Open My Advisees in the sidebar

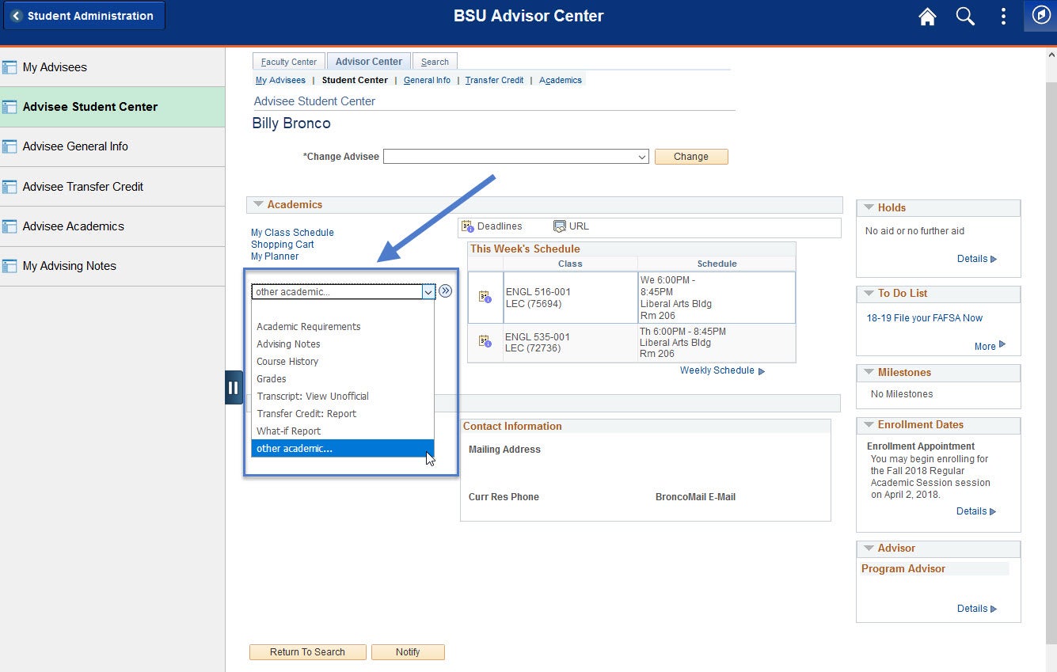[112, 67]
